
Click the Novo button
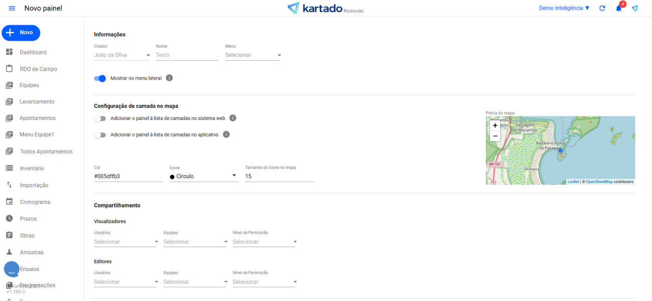pos(21,33)
